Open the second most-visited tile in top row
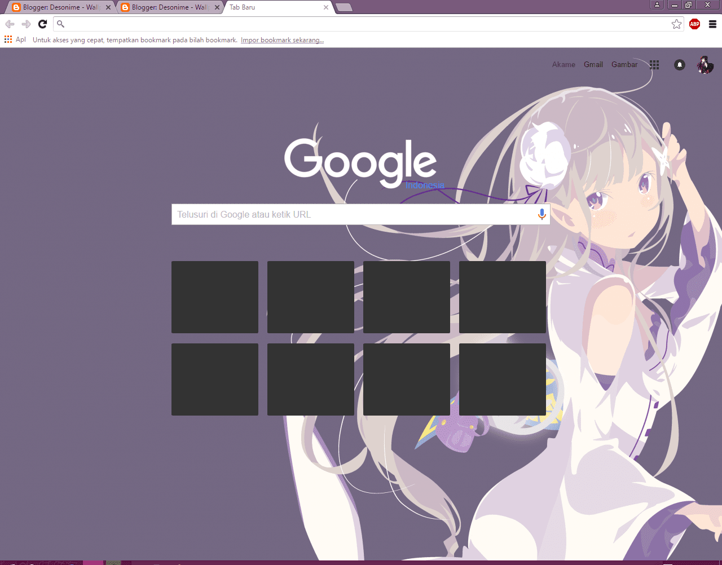The width and height of the screenshot is (722, 565). [311, 297]
